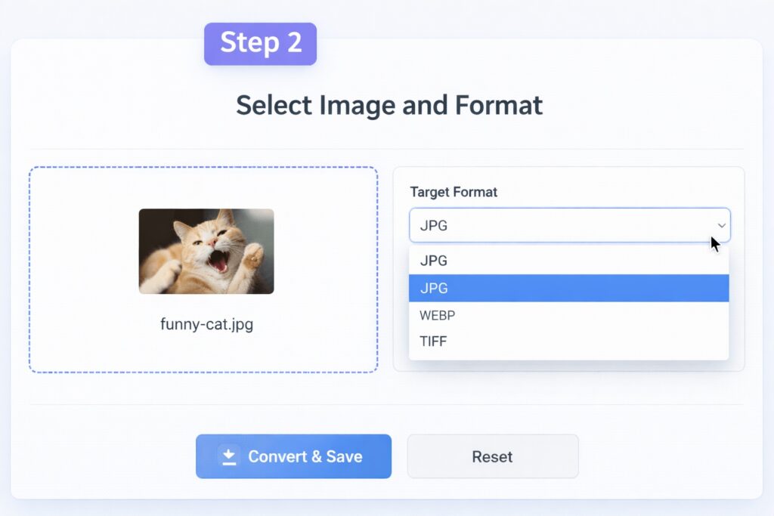This screenshot has width=774, height=516.
Task: Click the Select Image and Format heading
Action: click(x=389, y=105)
